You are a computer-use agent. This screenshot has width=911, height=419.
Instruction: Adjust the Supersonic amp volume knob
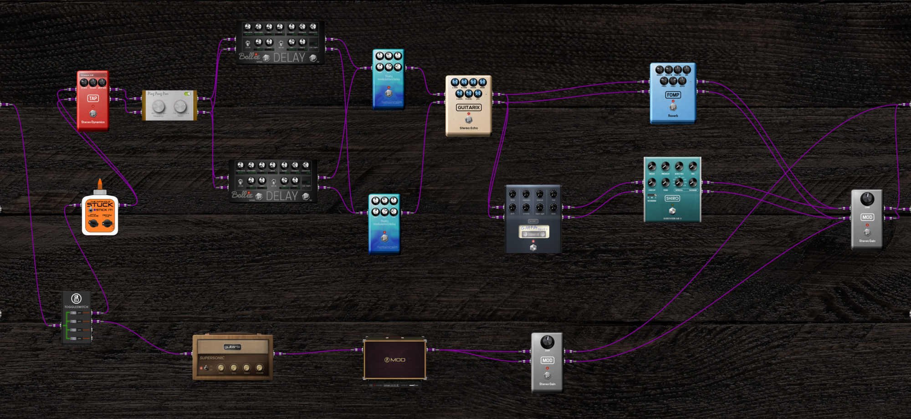(x=260, y=368)
